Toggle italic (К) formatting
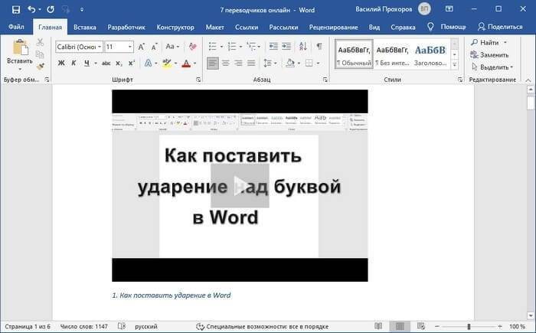 tap(74, 63)
